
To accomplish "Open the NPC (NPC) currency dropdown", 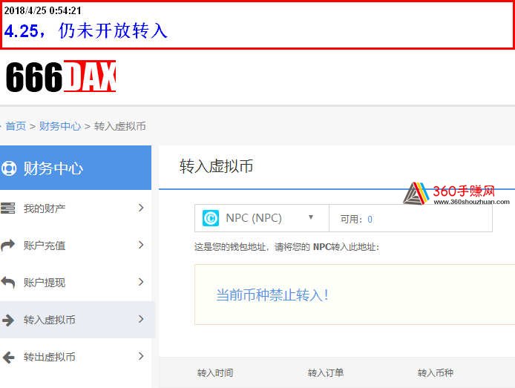I will (x=262, y=218).
